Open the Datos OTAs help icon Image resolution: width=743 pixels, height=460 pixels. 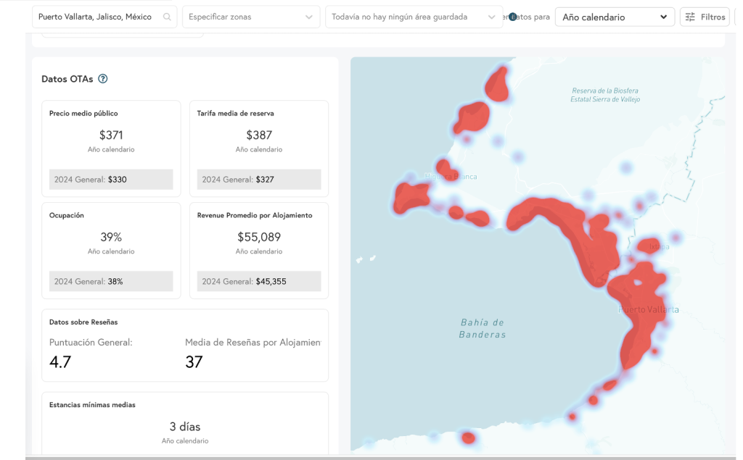coord(103,79)
